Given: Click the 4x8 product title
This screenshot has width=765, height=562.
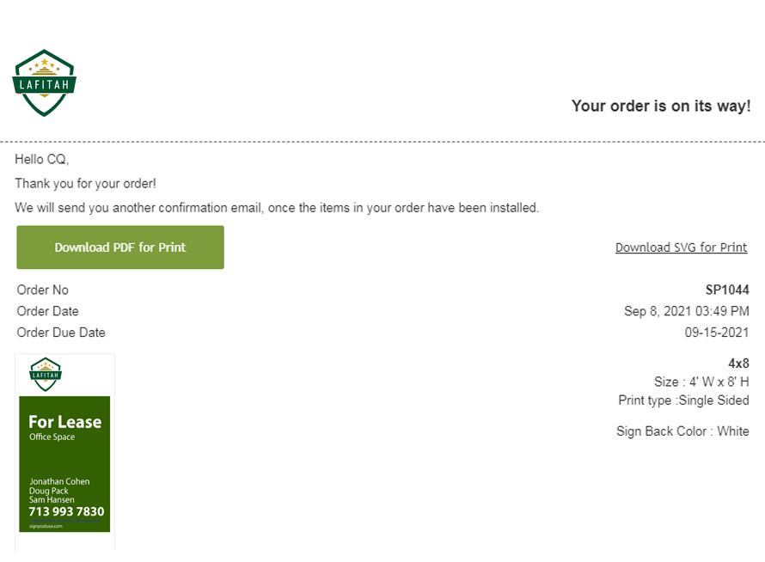Looking at the screenshot, I should point(738,363).
